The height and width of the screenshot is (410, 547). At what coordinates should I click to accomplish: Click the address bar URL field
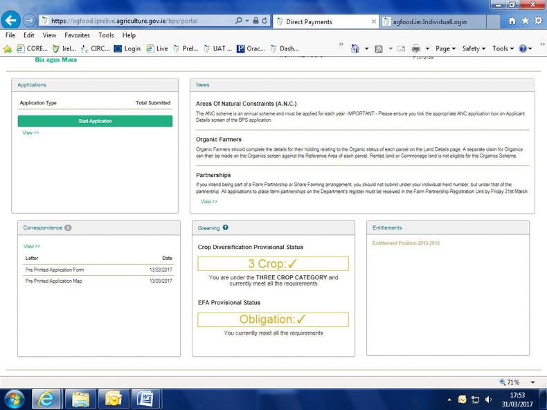(138, 21)
